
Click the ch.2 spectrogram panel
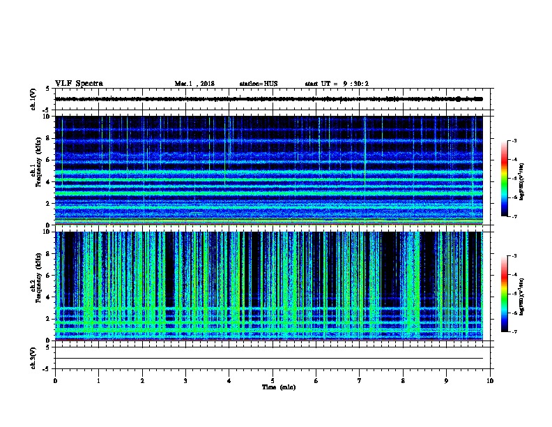[269, 286]
